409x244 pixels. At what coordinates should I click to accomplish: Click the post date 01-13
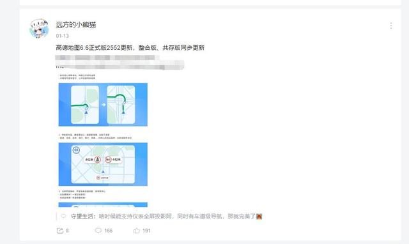pyautogui.click(x=63, y=36)
